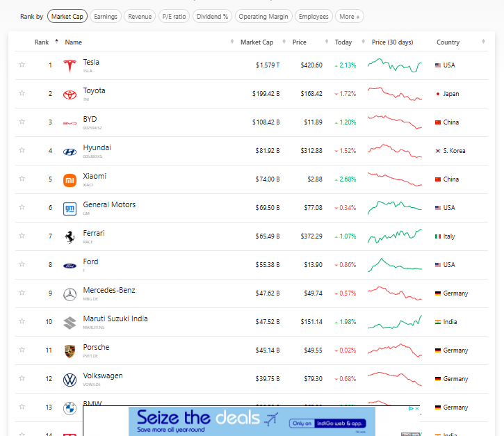This screenshot has width=504, height=436.
Task: Sort table by Name column arrow
Action: point(232,42)
